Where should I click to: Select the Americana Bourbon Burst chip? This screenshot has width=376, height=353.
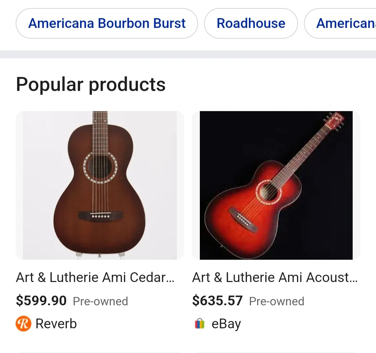coord(107,23)
